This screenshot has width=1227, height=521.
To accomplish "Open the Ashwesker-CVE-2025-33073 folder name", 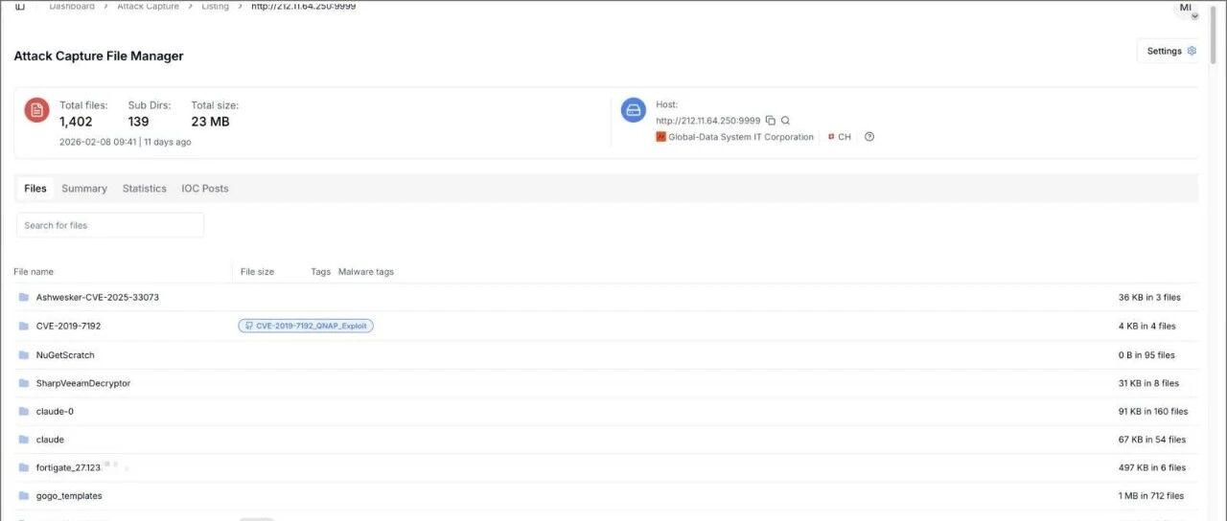I will click(98, 297).
